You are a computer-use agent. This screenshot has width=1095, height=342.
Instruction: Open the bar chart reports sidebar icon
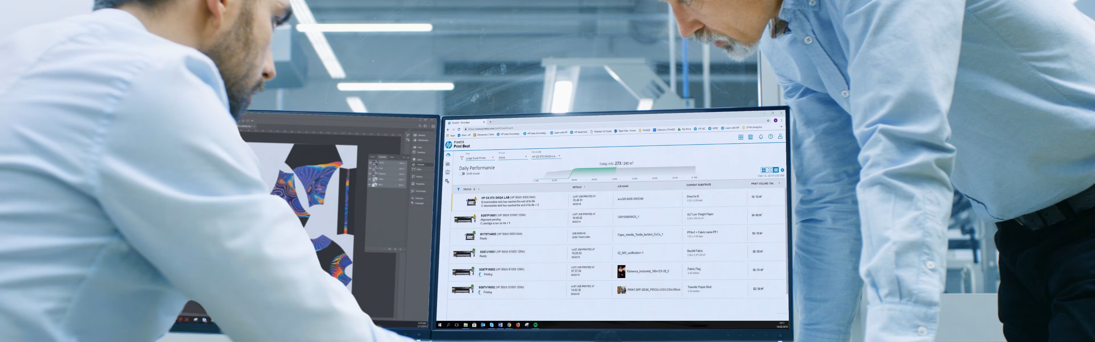pyautogui.click(x=448, y=164)
